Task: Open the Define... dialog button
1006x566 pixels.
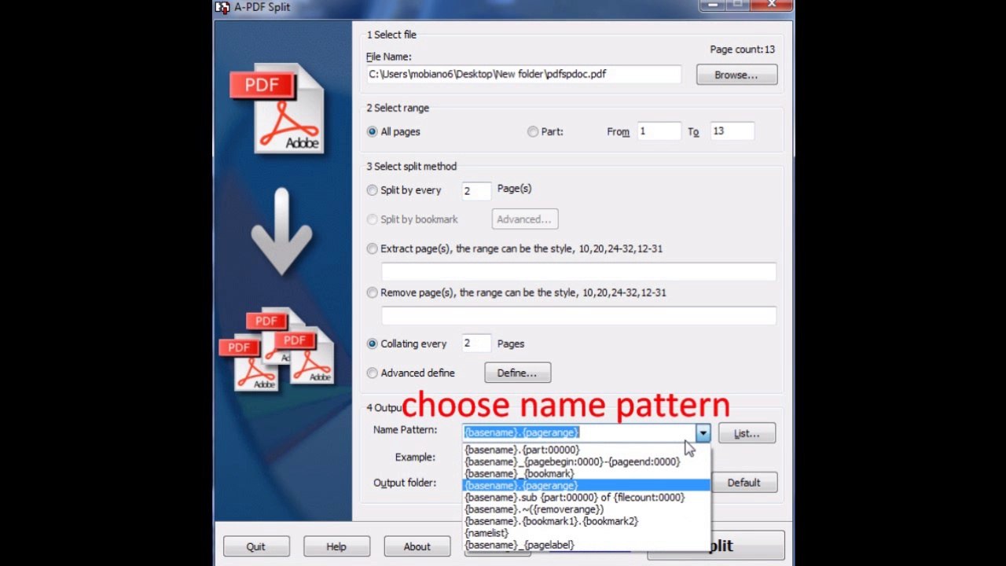Action: pyautogui.click(x=517, y=373)
